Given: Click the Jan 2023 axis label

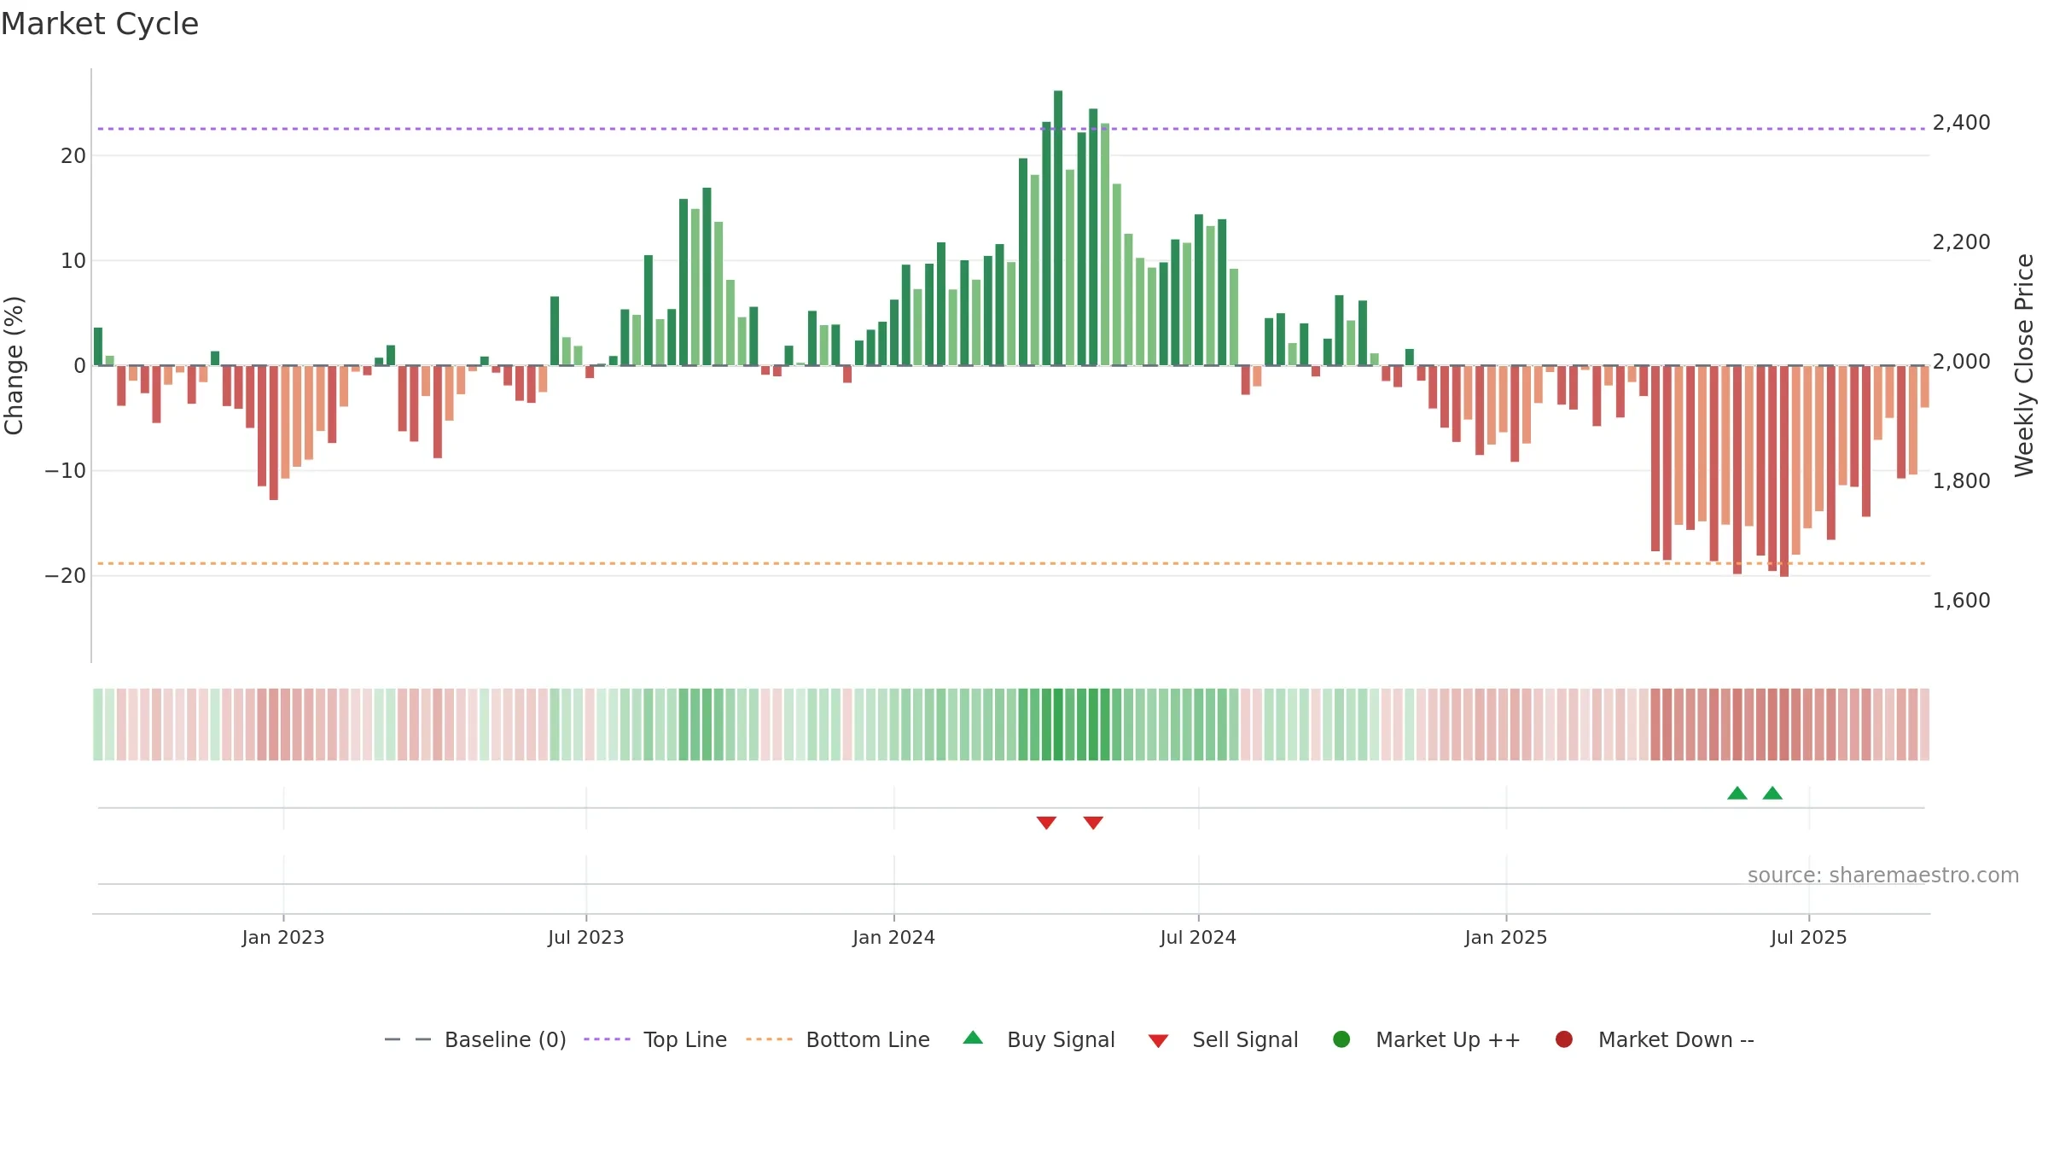Looking at the screenshot, I should [283, 938].
